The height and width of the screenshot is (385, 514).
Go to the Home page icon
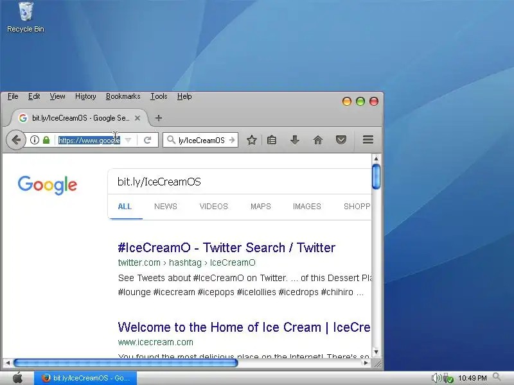pyautogui.click(x=318, y=140)
